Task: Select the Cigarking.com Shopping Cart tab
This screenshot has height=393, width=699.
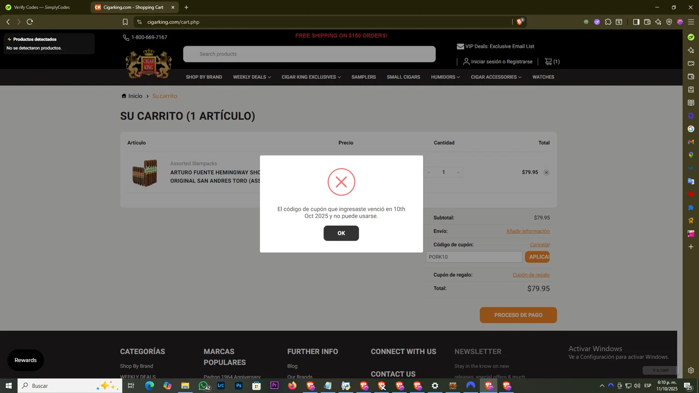Action: [x=133, y=7]
